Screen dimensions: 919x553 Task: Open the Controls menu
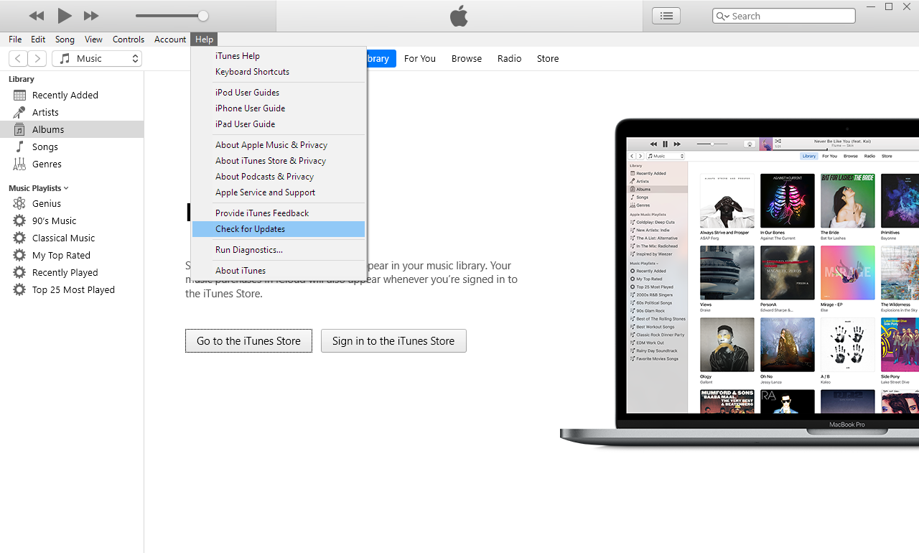click(129, 39)
